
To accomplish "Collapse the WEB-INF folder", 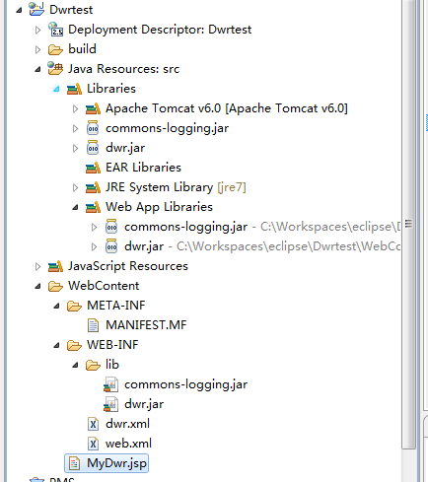I will 56,345.
